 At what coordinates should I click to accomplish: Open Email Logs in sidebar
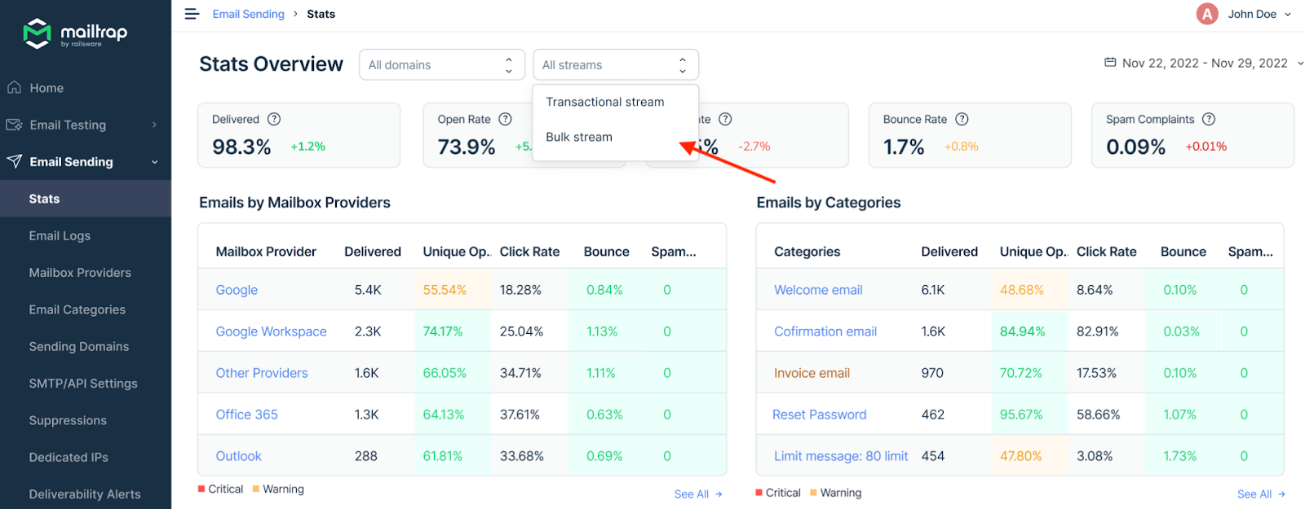click(60, 235)
